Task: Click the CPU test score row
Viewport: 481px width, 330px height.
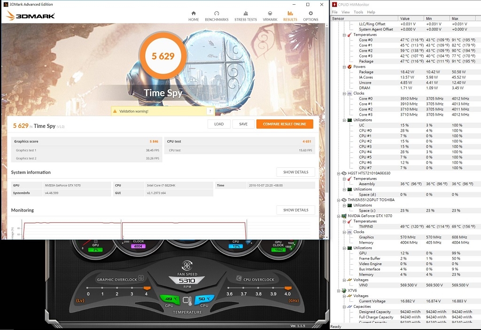Action: tap(240, 141)
